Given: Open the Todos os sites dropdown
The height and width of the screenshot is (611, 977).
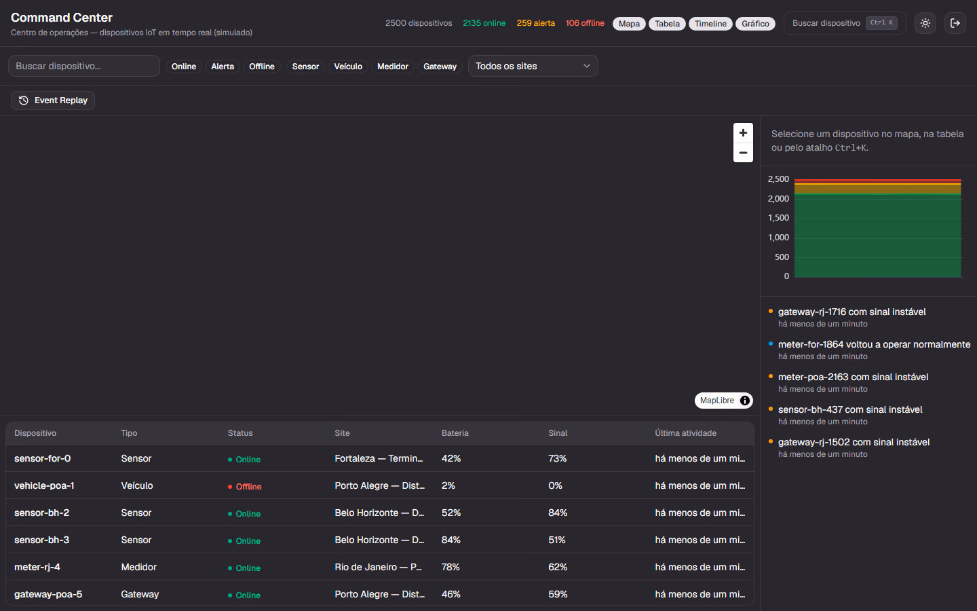Looking at the screenshot, I should pos(533,66).
